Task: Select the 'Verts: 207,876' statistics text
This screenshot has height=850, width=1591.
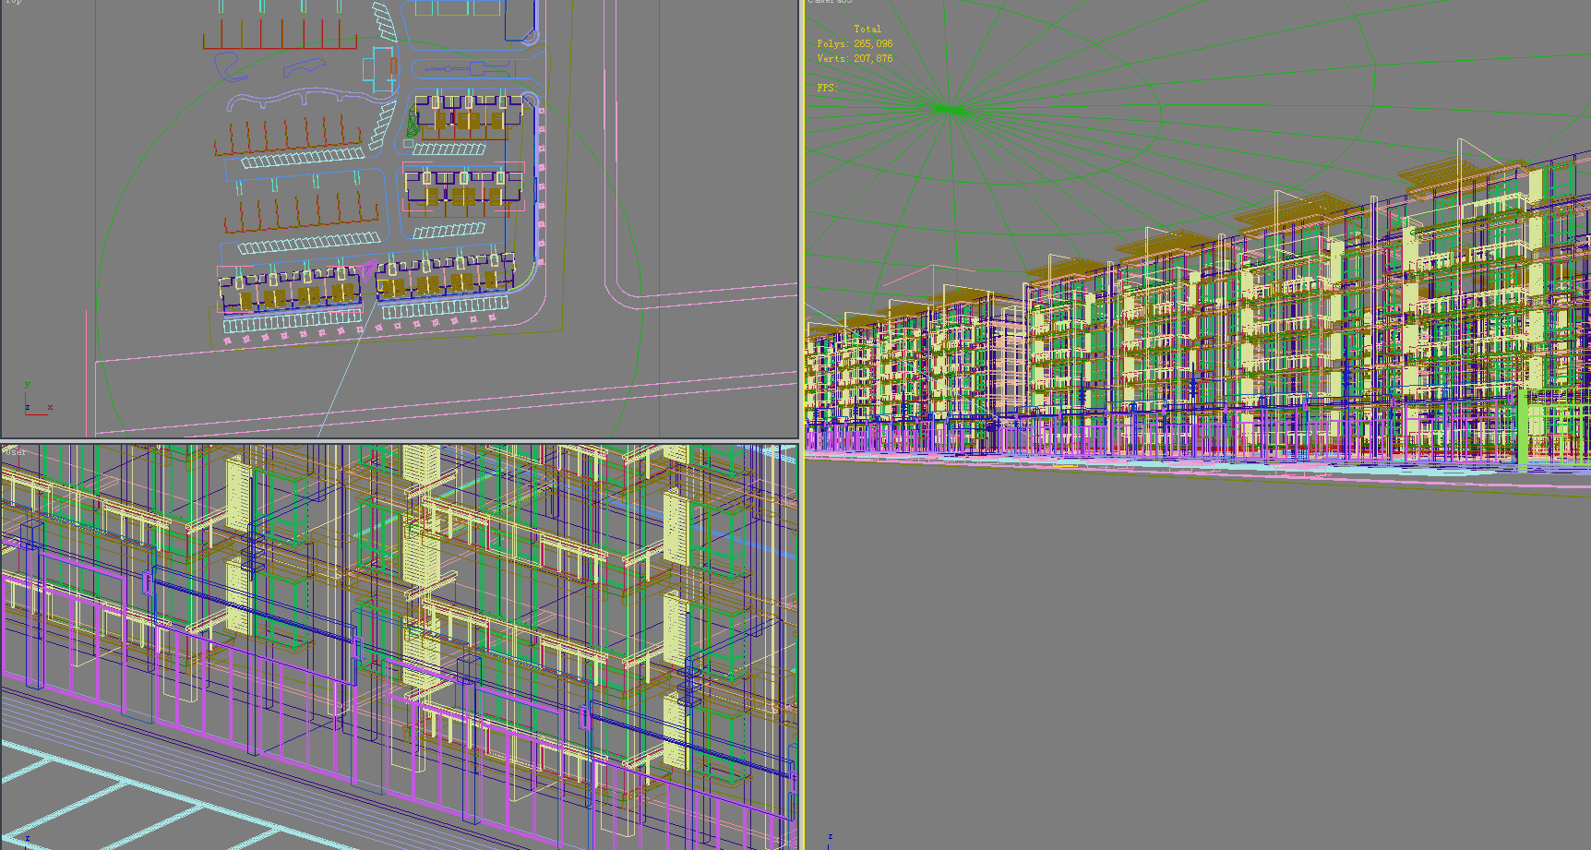Action: [x=855, y=58]
